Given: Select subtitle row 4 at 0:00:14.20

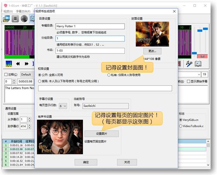Looking at the screenshot, I should click(x=19, y=157).
